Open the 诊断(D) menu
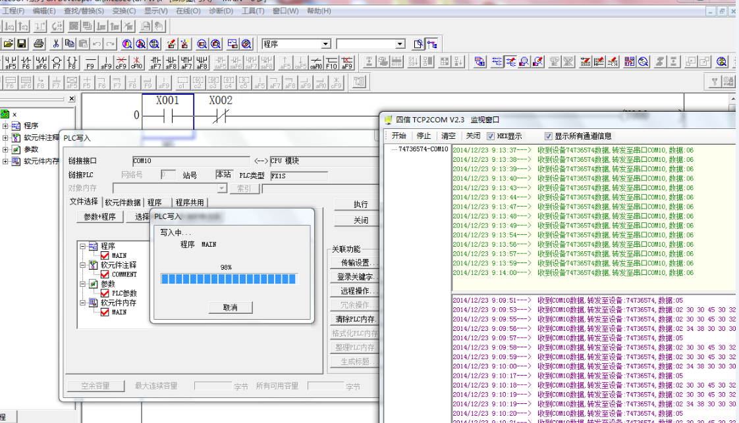Screen dimensions: 739x423 [x=221, y=11]
